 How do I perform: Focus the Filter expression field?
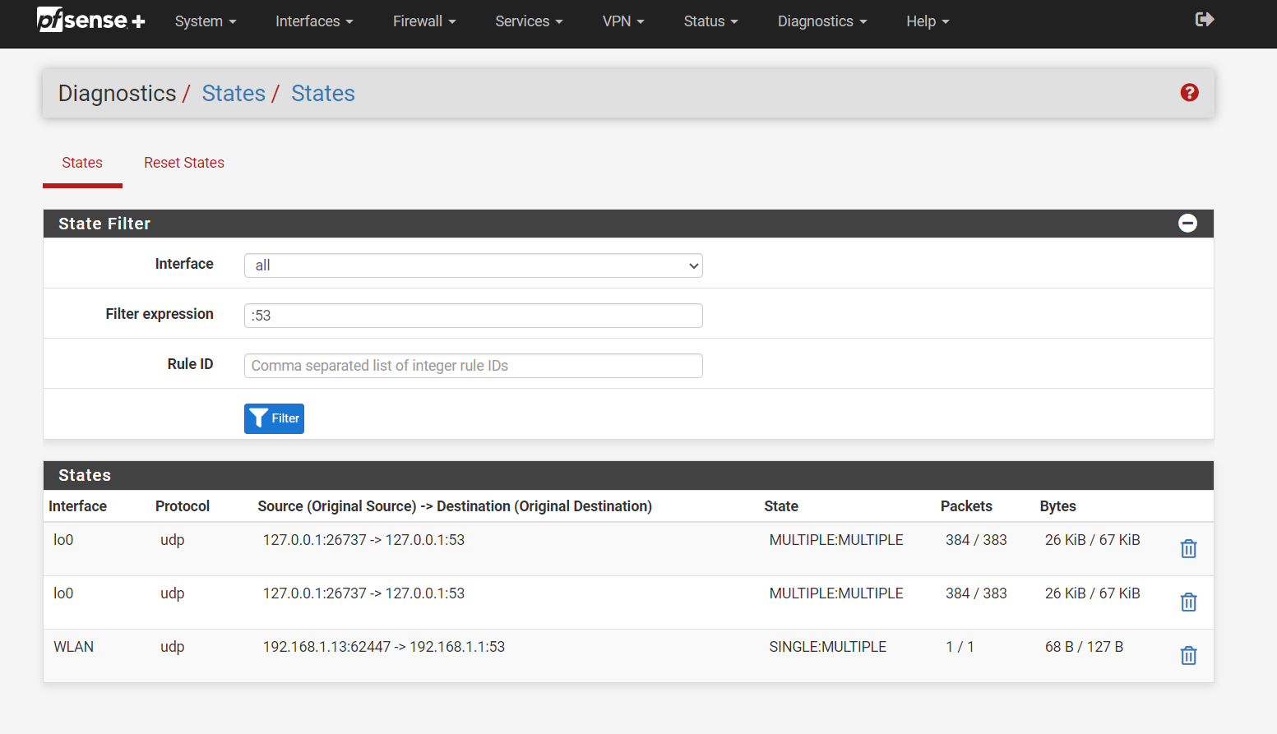(x=474, y=316)
